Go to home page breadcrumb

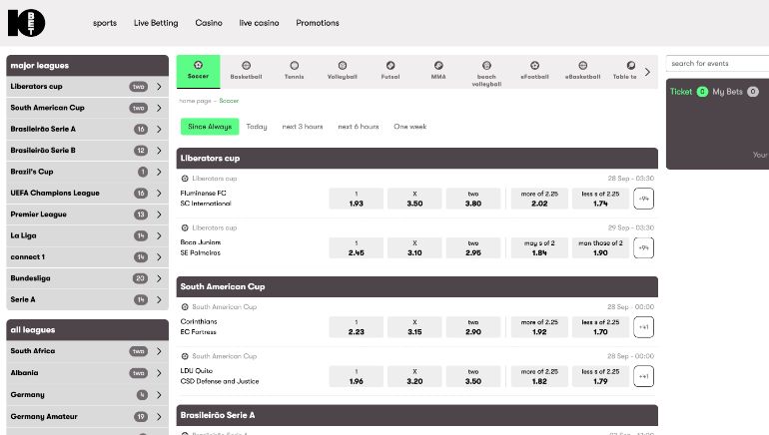(195, 101)
